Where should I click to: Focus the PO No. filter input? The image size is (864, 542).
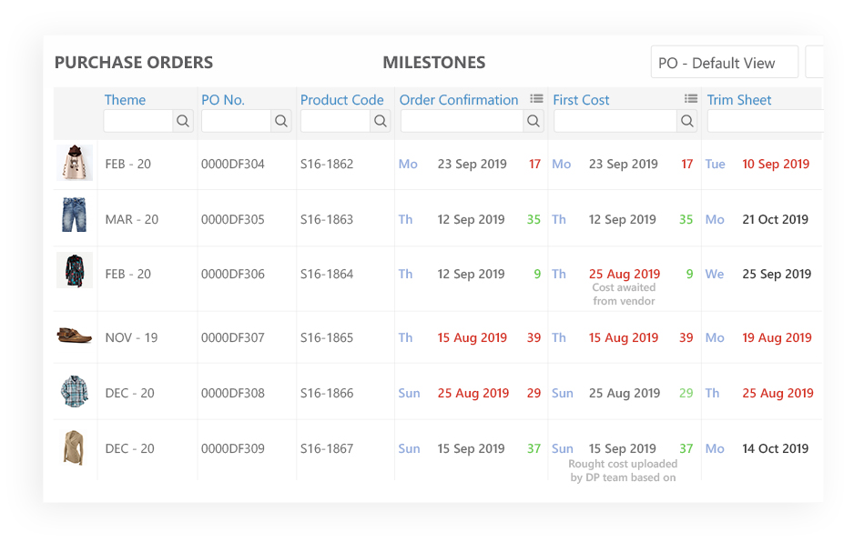[x=237, y=121]
